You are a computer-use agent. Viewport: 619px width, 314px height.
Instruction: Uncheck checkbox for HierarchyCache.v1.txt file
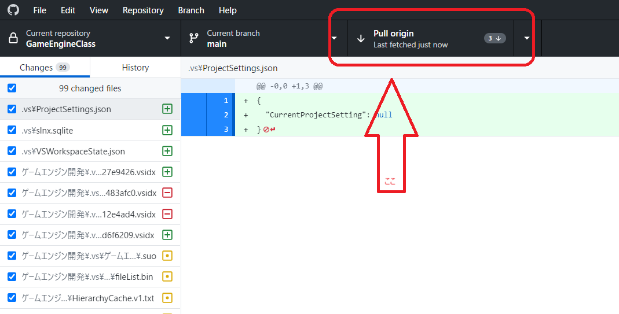click(x=12, y=298)
